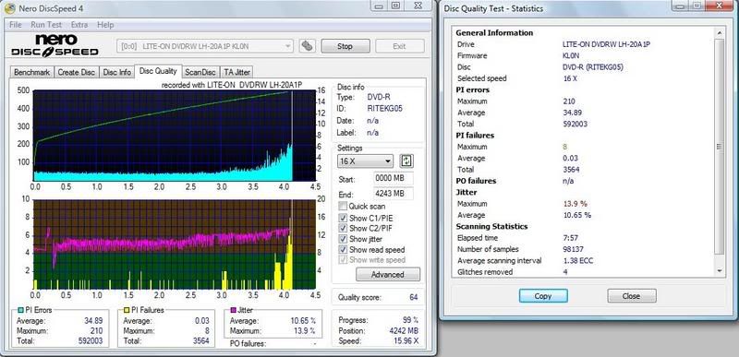Click the drive options icon next to drive dropdown
739x357 pixels.
coord(308,46)
